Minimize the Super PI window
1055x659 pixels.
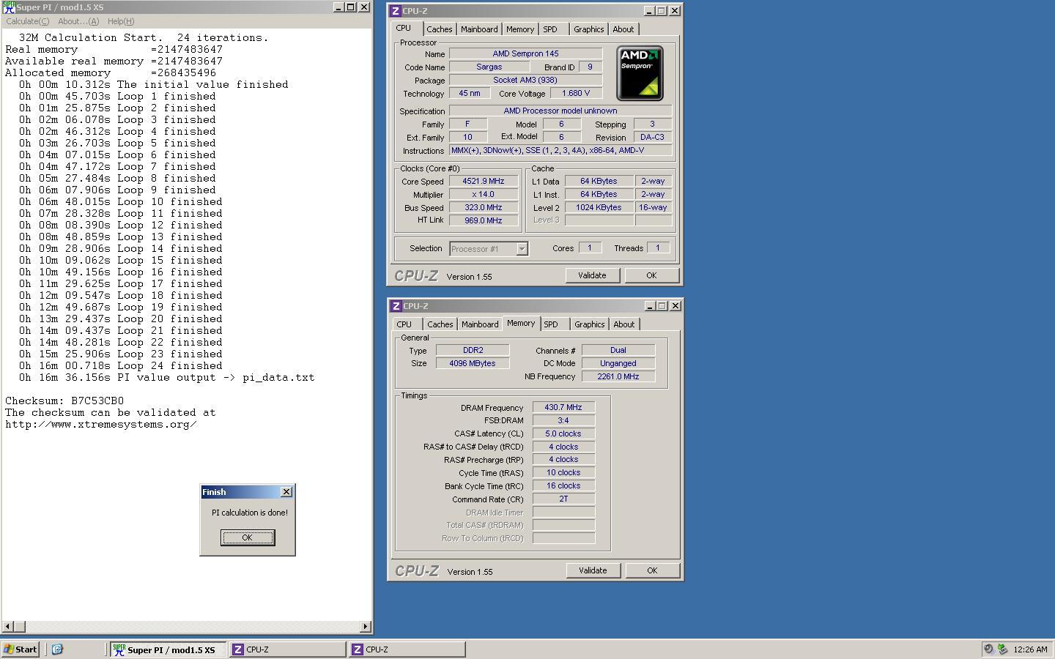338,7
